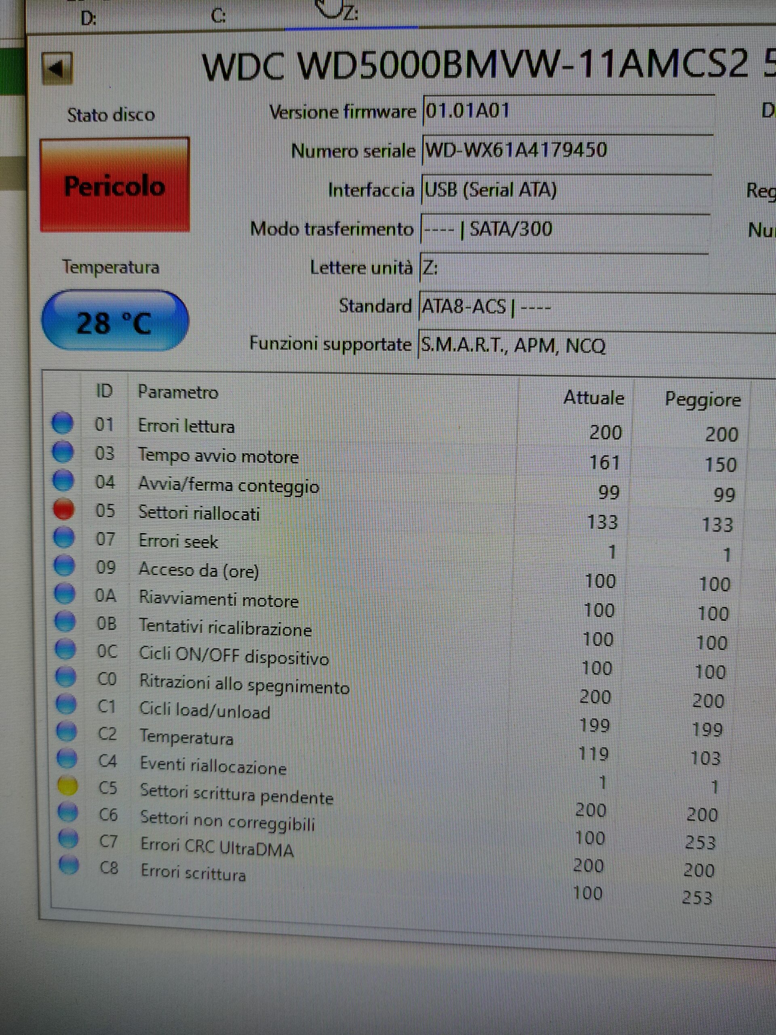Select the Errori scrittura parameter name

tap(193, 874)
